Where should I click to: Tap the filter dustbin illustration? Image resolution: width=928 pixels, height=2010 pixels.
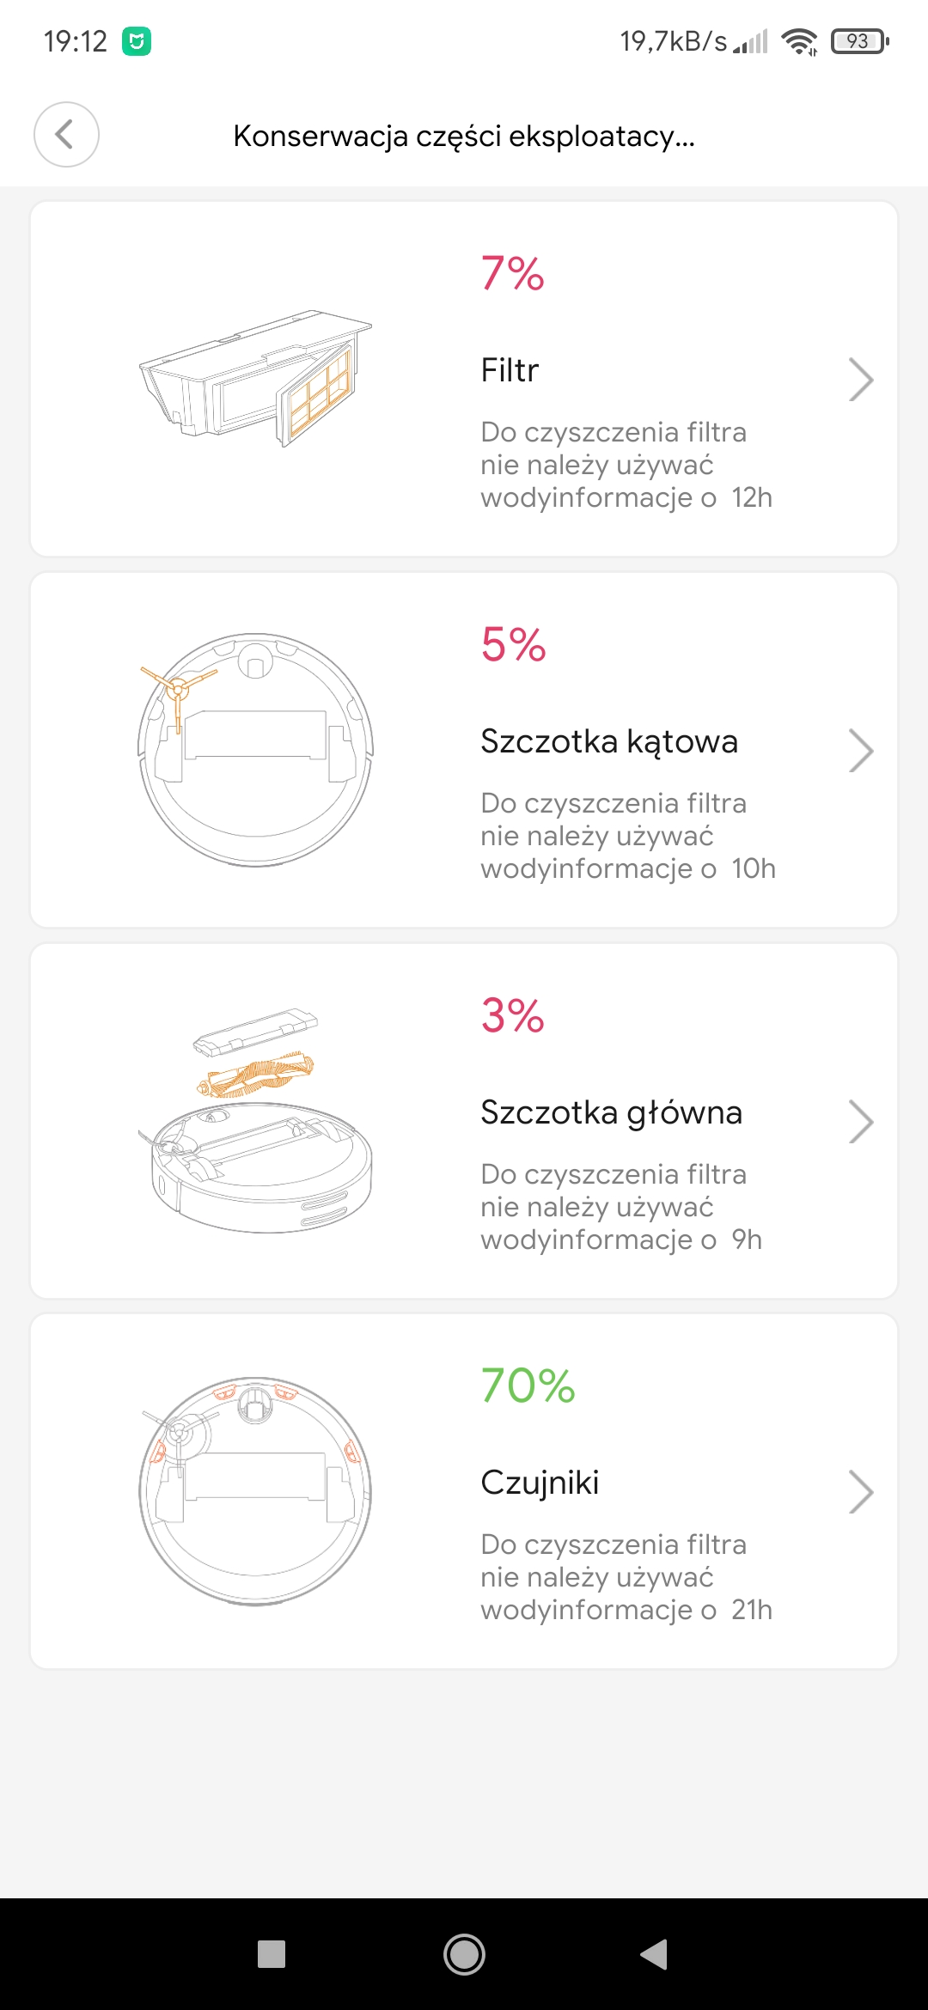(x=255, y=379)
